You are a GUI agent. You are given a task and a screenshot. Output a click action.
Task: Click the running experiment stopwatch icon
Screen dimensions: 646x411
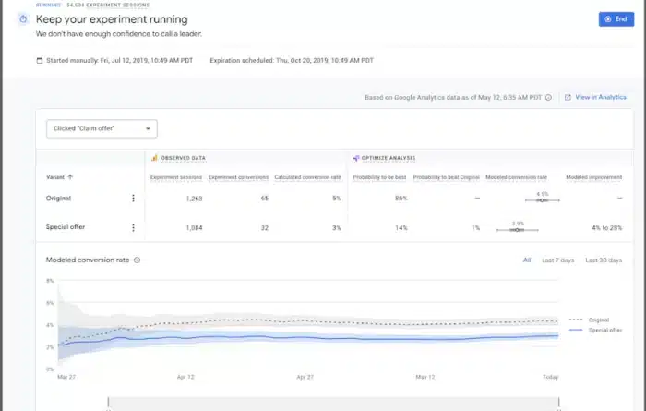pos(23,19)
